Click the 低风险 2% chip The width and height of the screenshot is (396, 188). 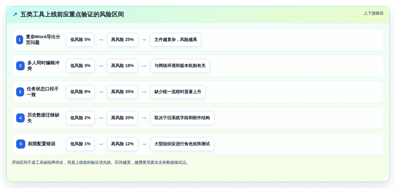80,118
